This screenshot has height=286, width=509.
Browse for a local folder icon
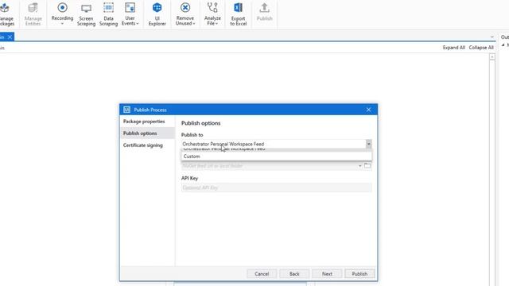point(367,166)
